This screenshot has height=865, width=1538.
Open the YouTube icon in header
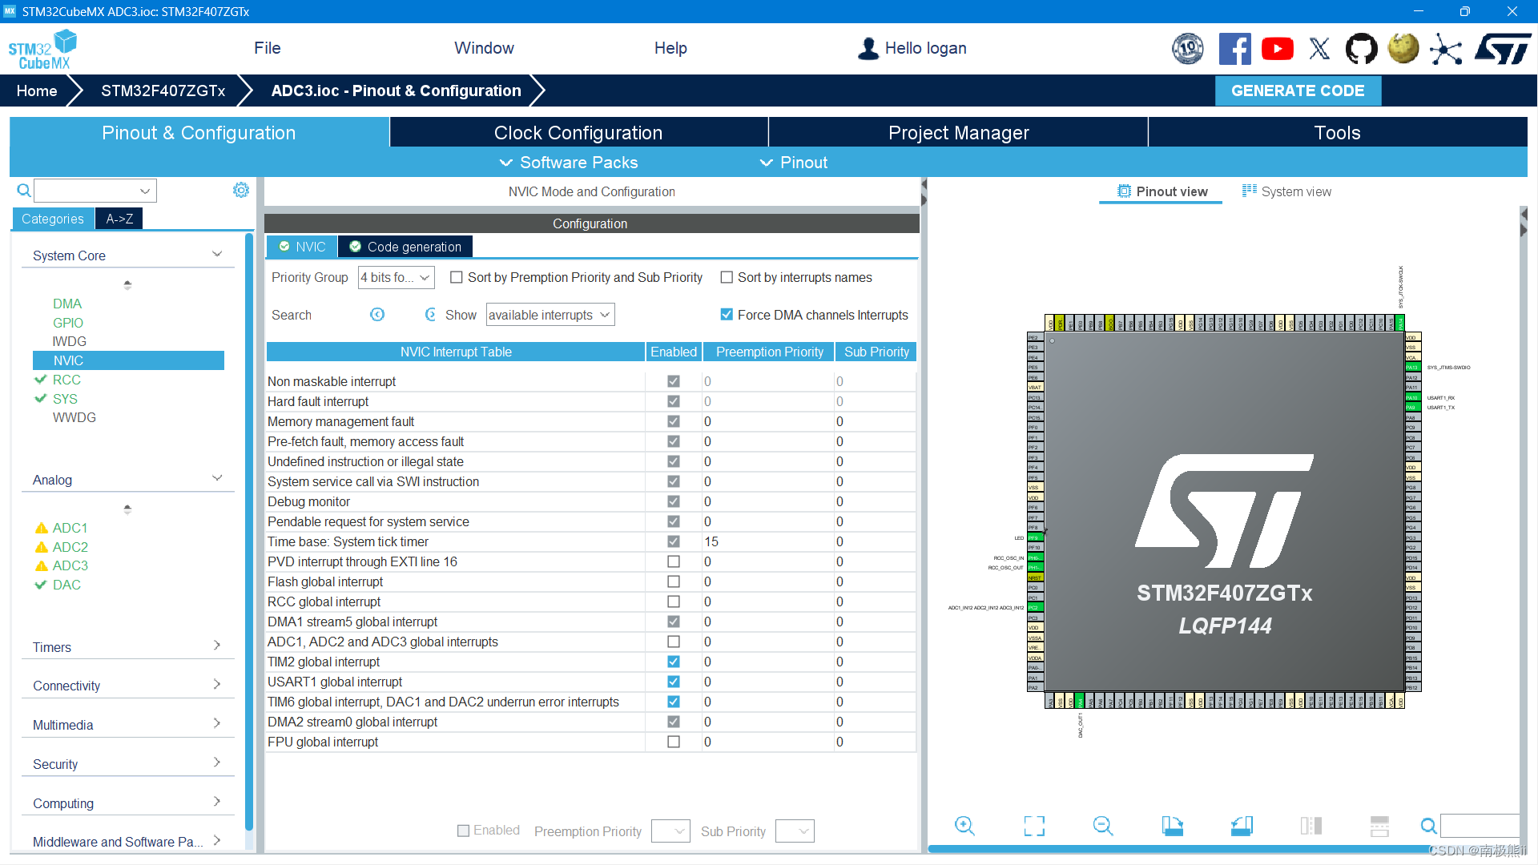pos(1277,49)
